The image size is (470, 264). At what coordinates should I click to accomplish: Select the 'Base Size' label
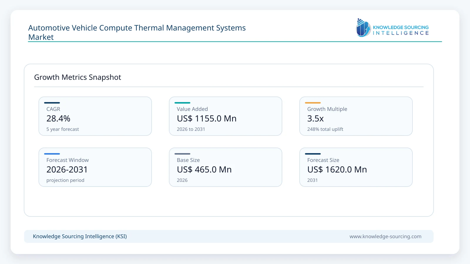pyautogui.click(x=188, y=160)
